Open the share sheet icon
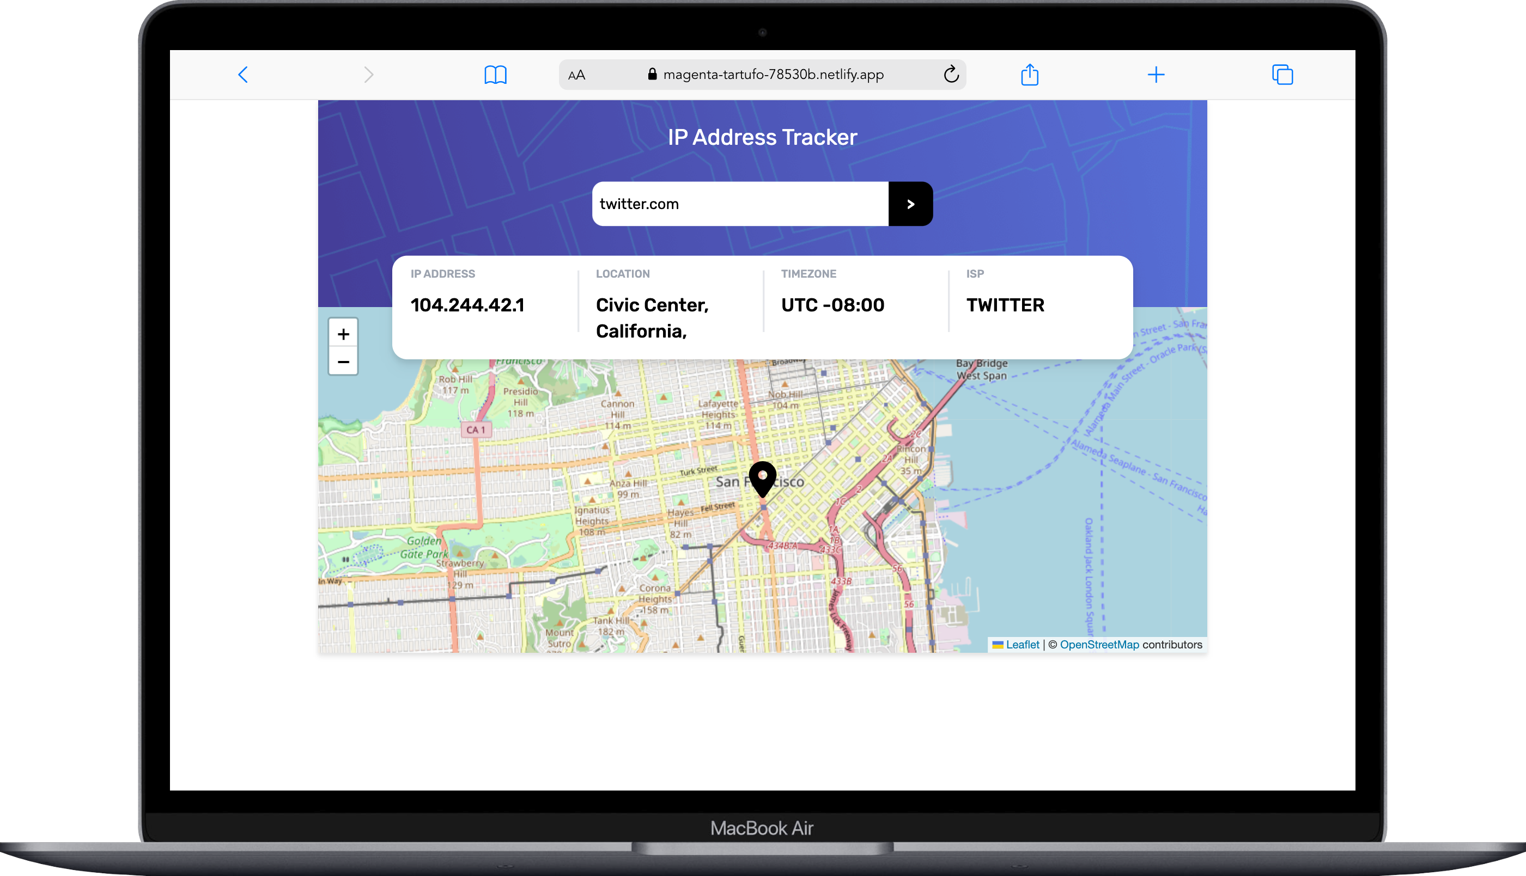 coord(1029,75)
